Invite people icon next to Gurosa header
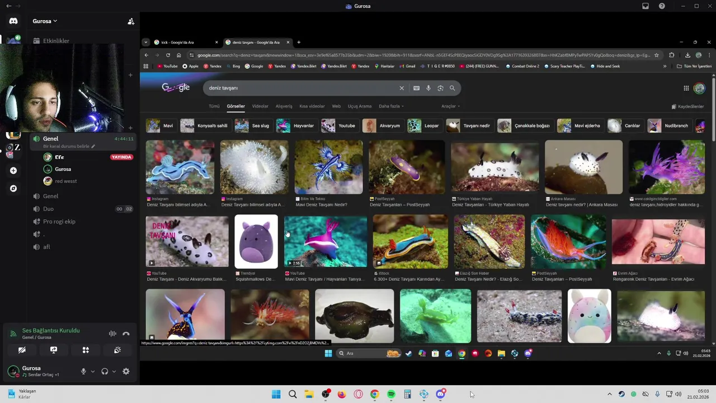This screenshot has width=716, height=403. (x=131, y=21)
